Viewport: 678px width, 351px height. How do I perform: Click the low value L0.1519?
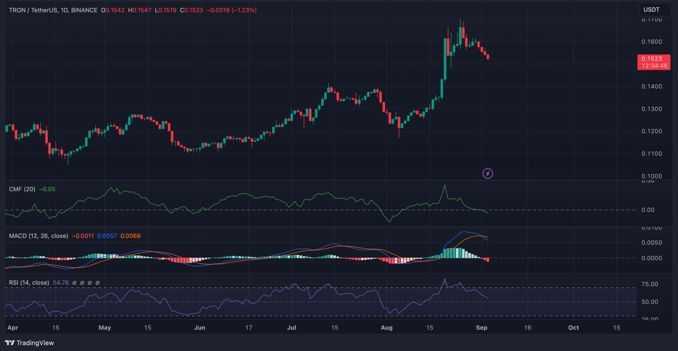166,10
